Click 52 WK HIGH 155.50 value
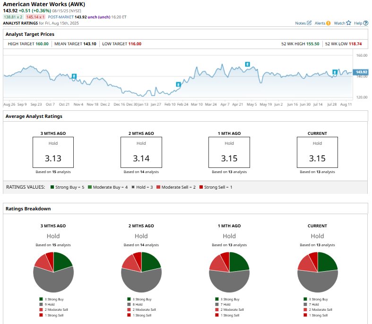The width and height of the screenshot is (372, 324). [313, 44]
